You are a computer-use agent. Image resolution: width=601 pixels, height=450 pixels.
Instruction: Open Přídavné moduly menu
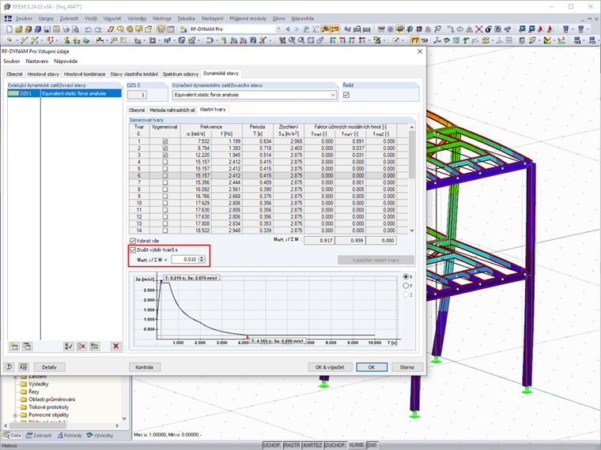click(x=248, y=18)
